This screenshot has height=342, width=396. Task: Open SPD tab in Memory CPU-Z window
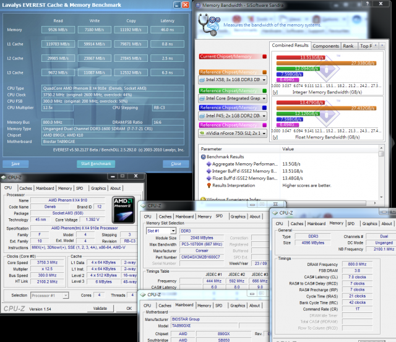[x=351, y=224]
